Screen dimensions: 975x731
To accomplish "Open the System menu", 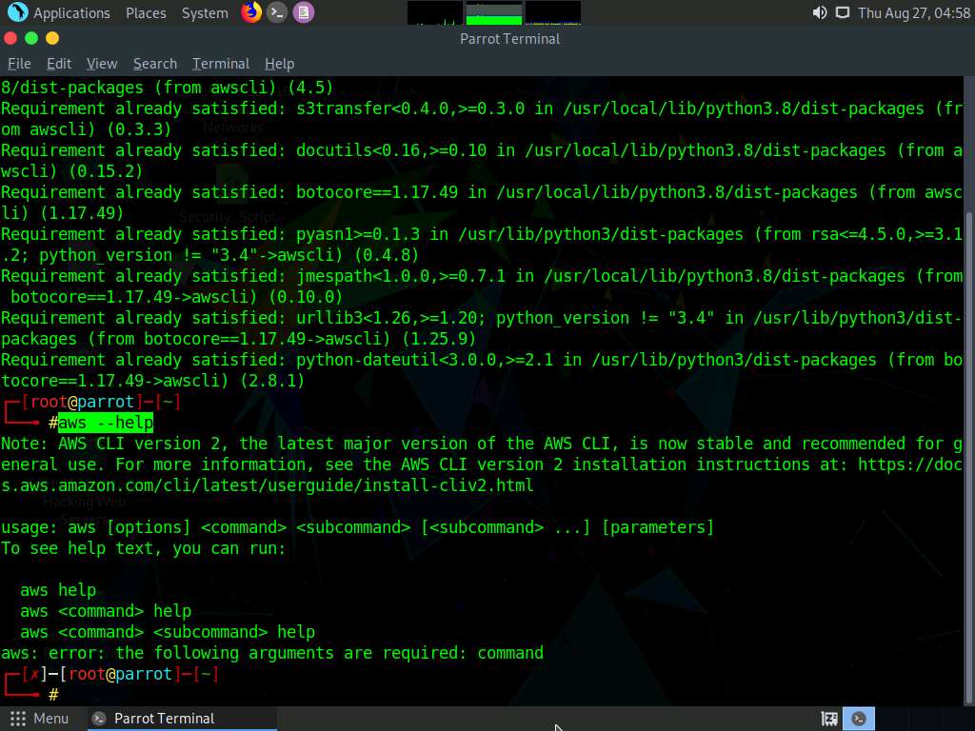I will point(204,12).
